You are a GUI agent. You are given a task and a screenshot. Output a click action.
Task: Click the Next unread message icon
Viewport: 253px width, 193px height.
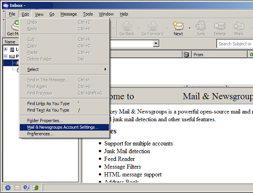click(x=178, y=26)
